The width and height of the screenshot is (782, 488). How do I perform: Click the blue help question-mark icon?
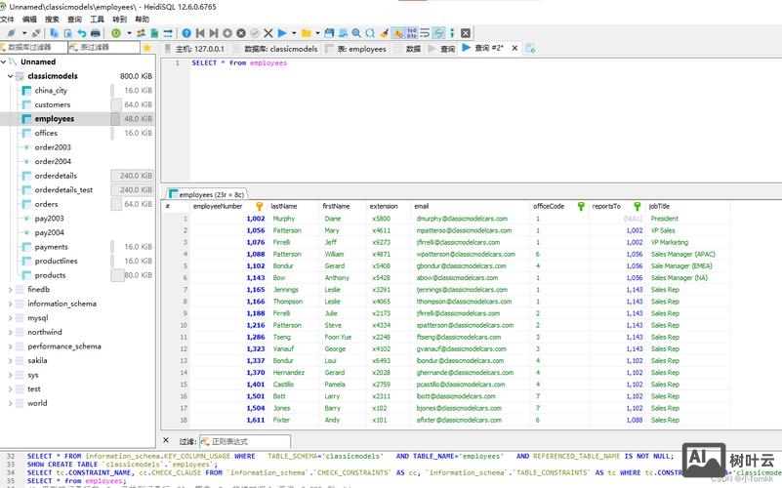click(x=186, y=33)
